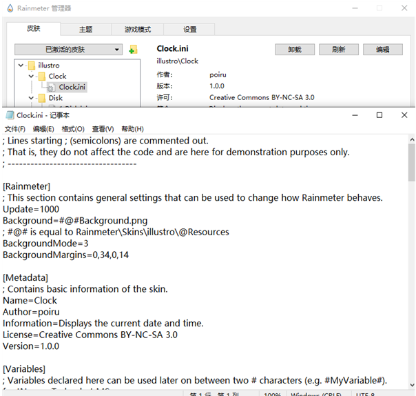Click the [Metadata] section line
This screenshot has height=396, width=416.
[x=25, y=278]
